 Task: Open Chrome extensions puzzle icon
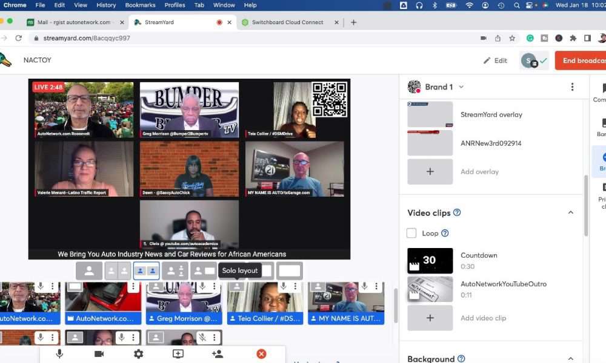tap(573, 38)
